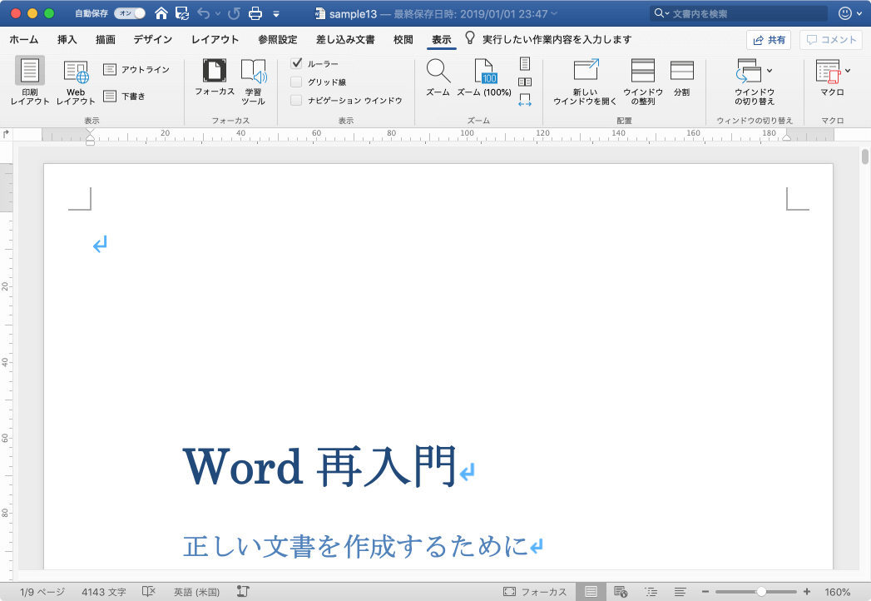Viewport: 871px width, 601px height.
Task: Expand the Quick Access Toolbar customize arrow
Action: tap(276, 14)
